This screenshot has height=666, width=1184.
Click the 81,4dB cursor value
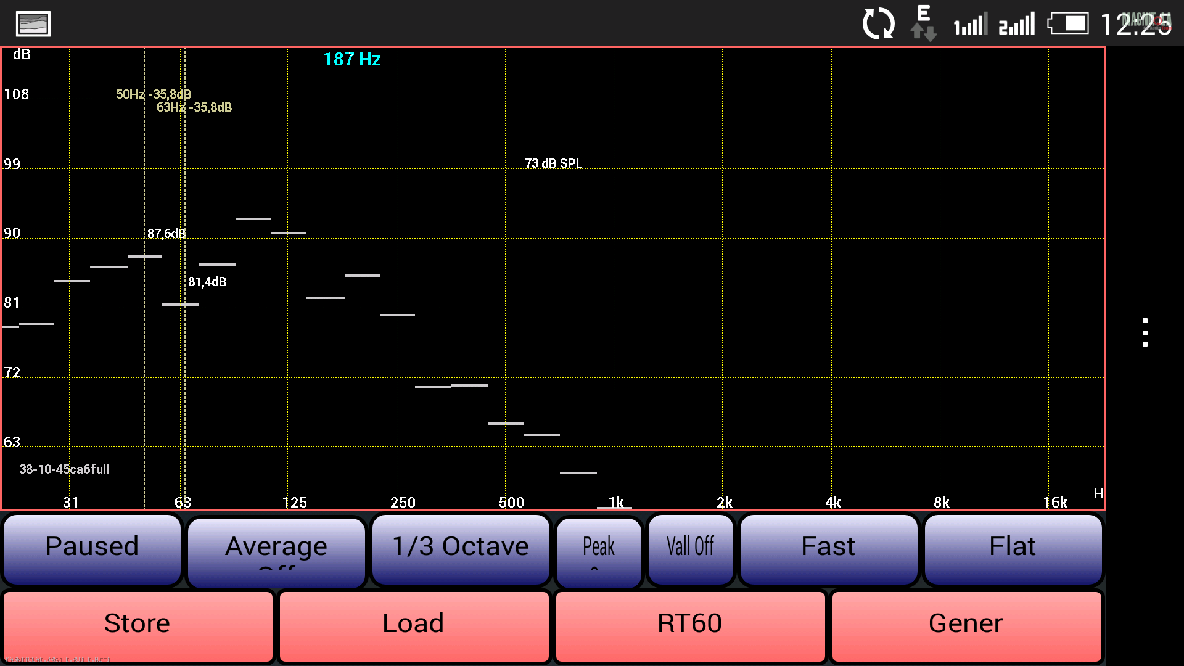click(207, 282)
